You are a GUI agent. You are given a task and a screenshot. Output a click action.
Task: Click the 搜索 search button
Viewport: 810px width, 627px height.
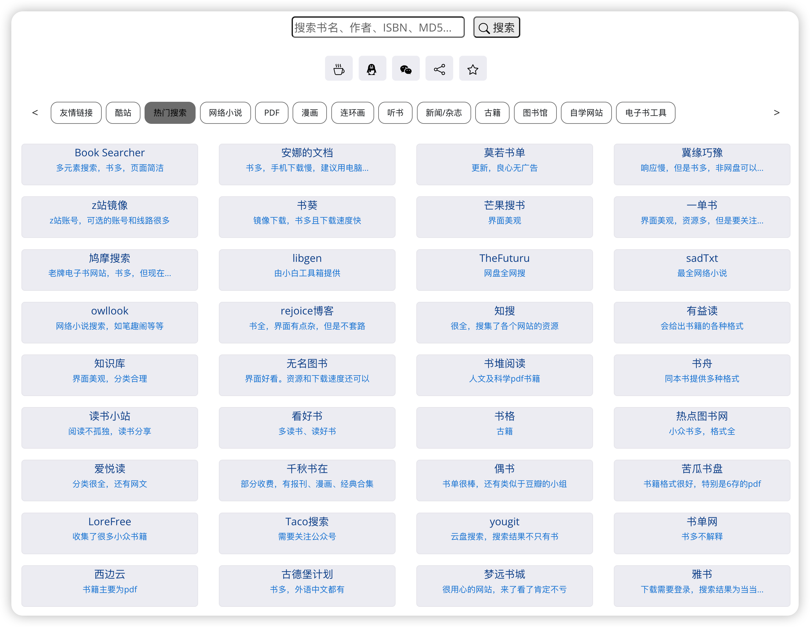tap(497, 27)
